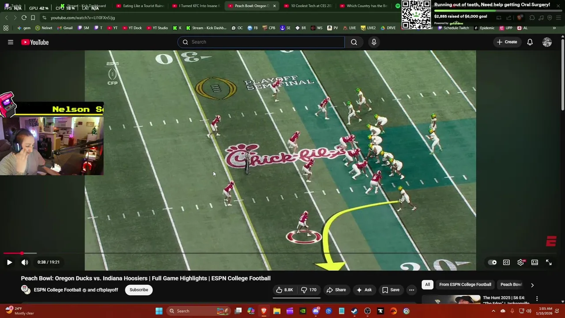Show more filter chips with arrow
The width and height of the screenshot is (565, 318).
pyautogui.click(x=532, y=285)
